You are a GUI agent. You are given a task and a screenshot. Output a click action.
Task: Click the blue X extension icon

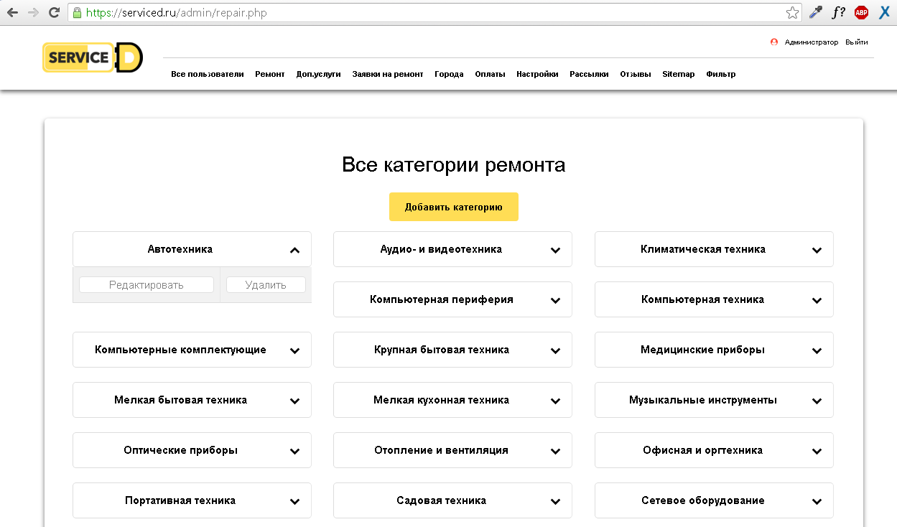pos(884,12)
